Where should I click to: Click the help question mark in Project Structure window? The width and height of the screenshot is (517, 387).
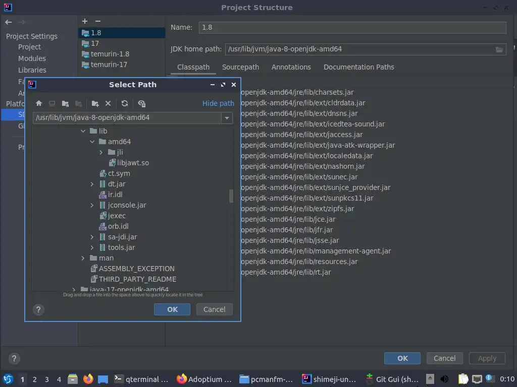click(x=14, y=358)
